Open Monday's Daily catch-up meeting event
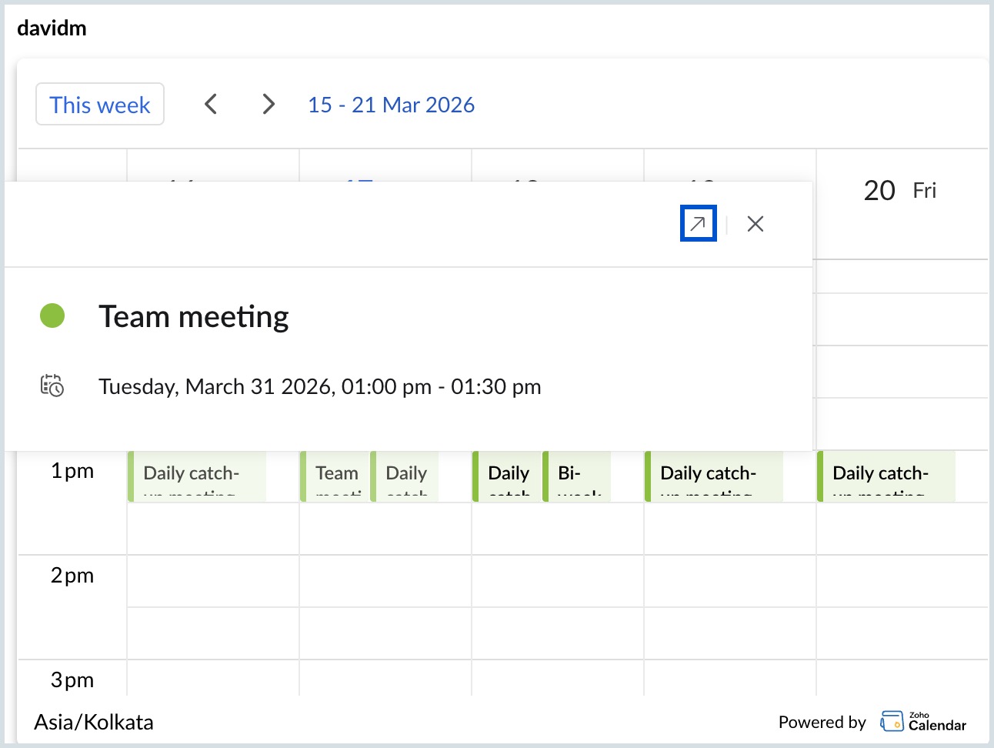 pyautogui.click(x=197, y=477)
